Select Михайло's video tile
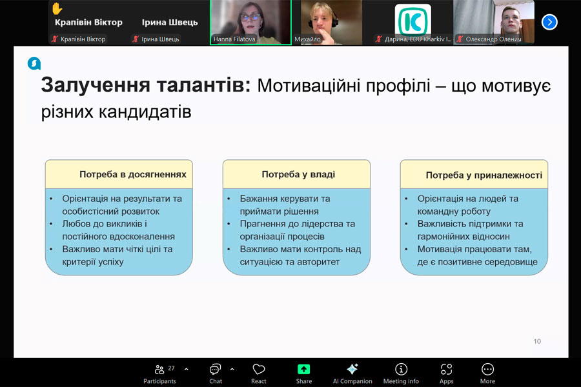 coord(331,22)
